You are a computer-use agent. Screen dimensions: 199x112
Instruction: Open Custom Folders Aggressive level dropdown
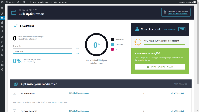[x=179, y=111]
